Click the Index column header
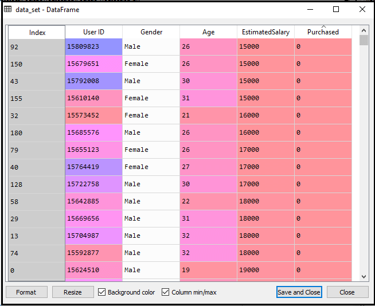Image resolution: width=375 pixels, height=306 pixels. 37,33
